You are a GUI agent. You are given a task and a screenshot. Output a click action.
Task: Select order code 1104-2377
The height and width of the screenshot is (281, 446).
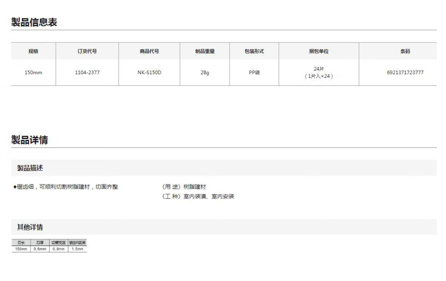(87, 72)
